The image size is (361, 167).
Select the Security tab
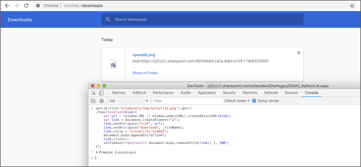[229, 93]
